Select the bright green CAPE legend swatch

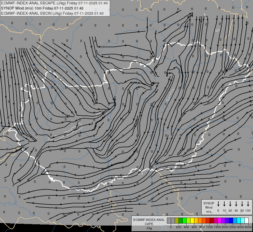tap(185, 220)
